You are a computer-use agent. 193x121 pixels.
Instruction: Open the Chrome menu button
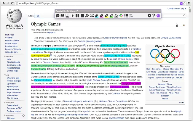(x=189, y=3)
